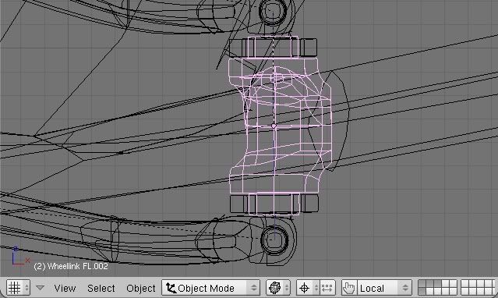Open the View menu
498x298 pixels.
[x=65, y=288]
